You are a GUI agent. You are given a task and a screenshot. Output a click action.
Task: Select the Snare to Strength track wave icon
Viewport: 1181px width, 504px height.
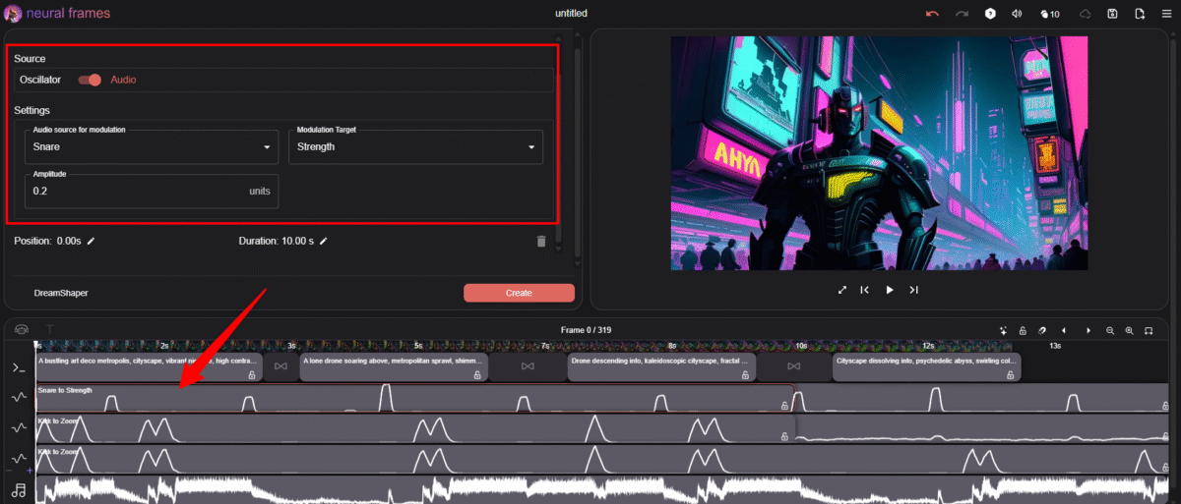point(19,398)
